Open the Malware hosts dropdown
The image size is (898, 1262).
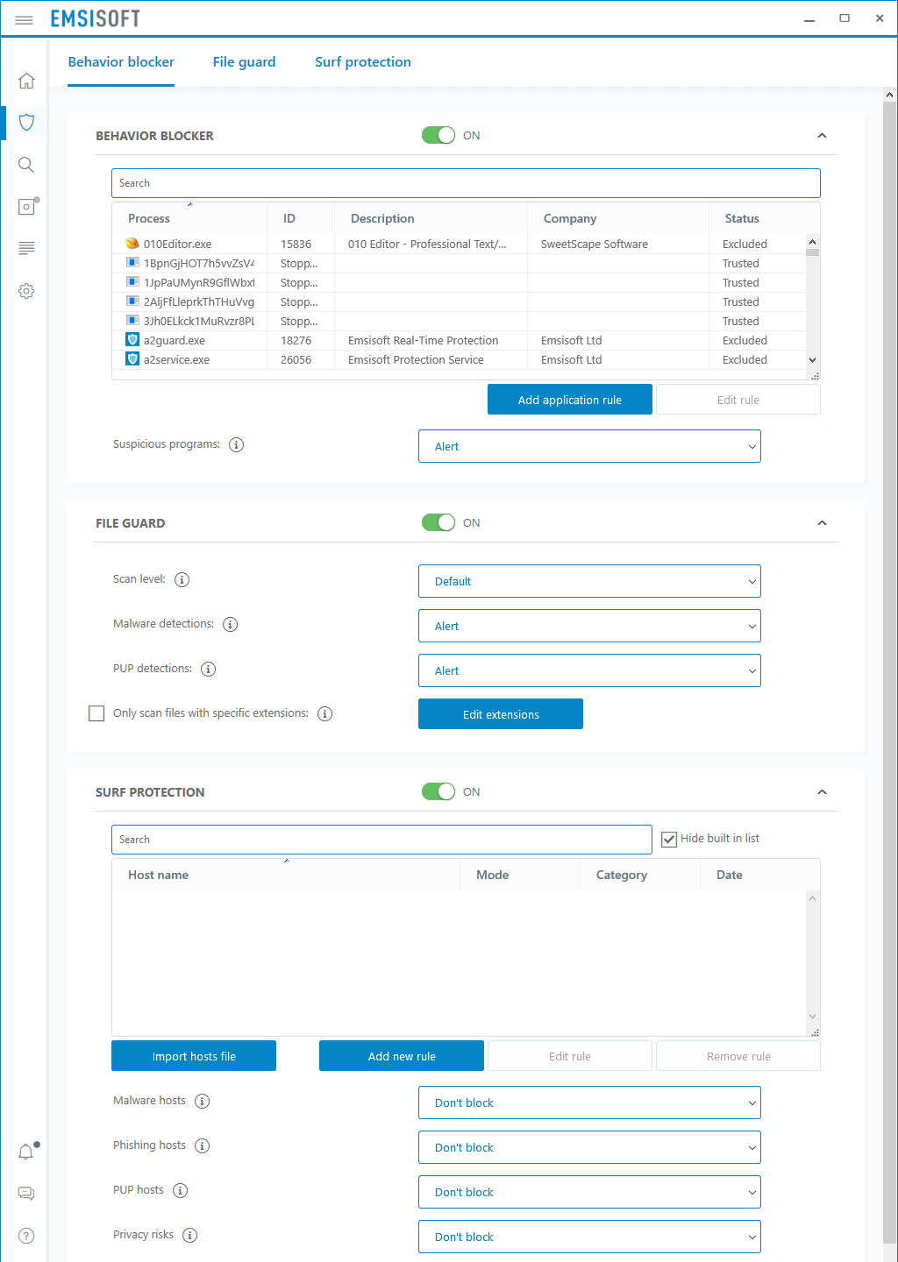(589, 1102)
